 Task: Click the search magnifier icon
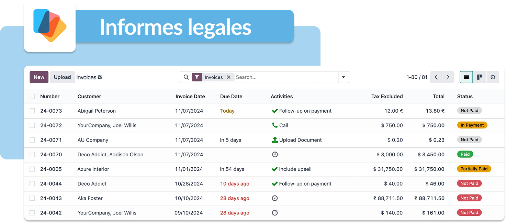point(186,77)
